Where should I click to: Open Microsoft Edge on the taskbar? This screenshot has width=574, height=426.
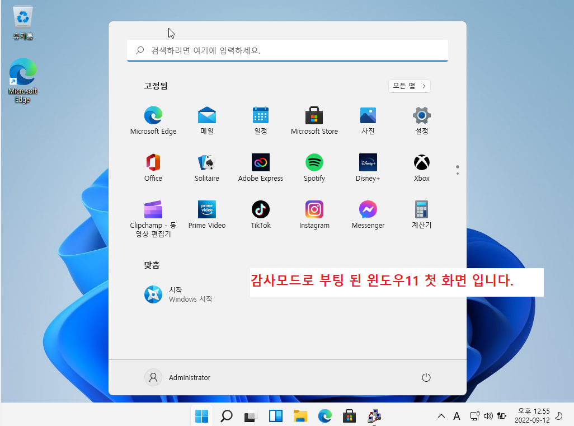point(324,416)
